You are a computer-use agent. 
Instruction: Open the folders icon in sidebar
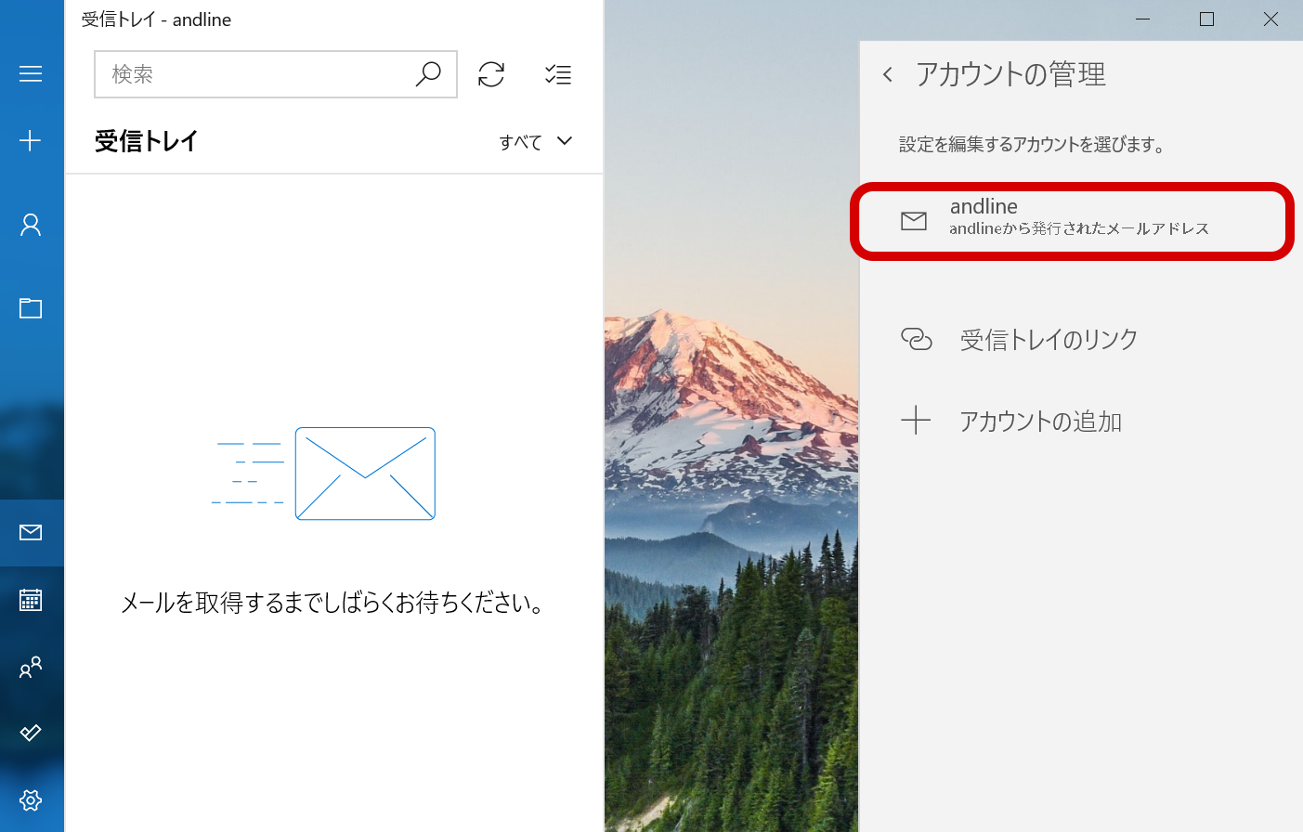tap(31, 308)
